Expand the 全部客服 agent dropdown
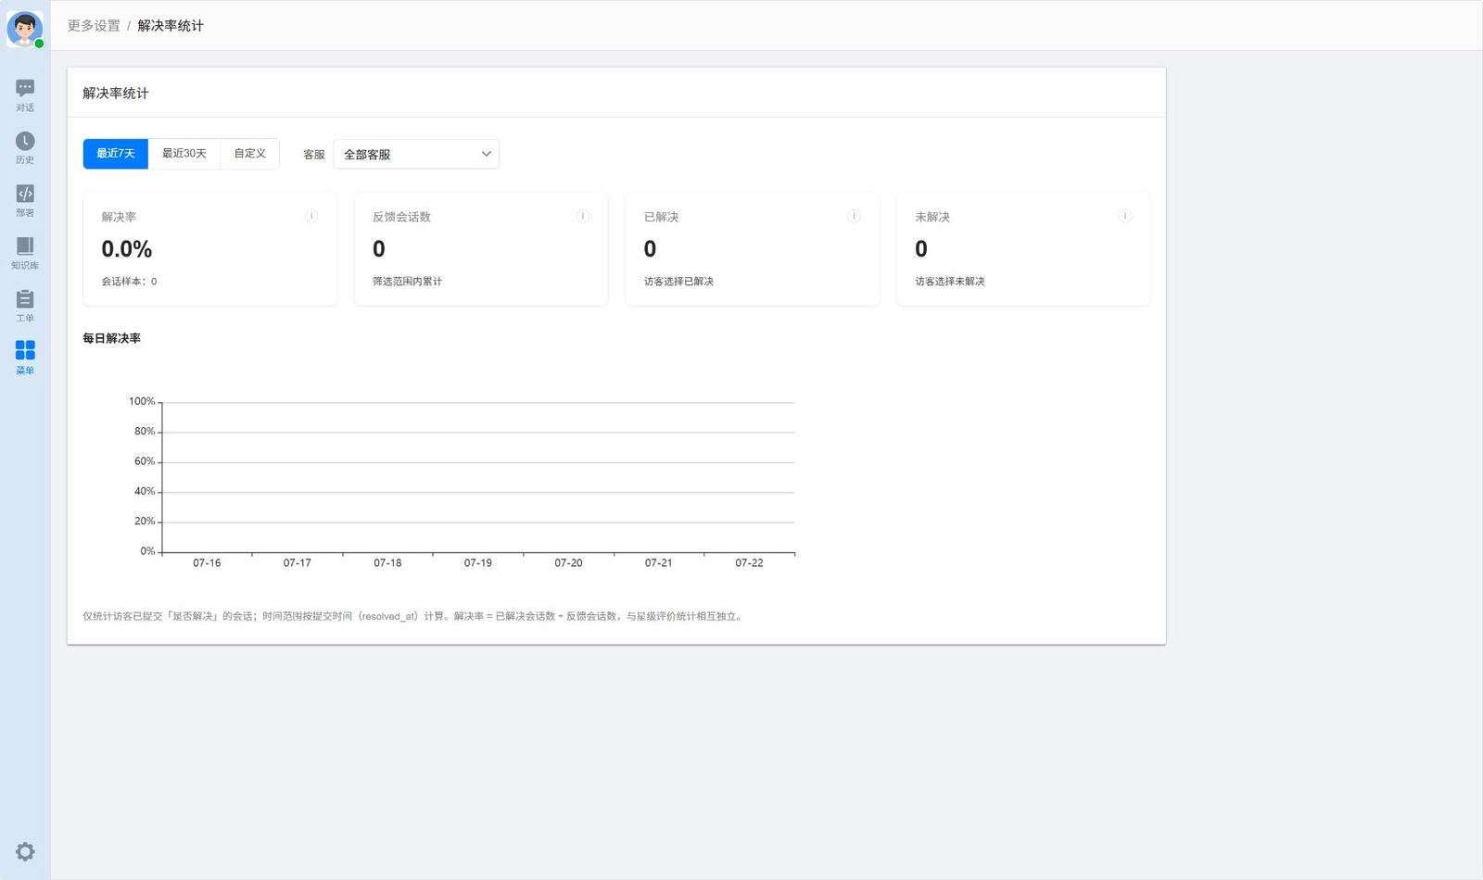This screenshot has width=1483, height=880. click(x=416, y=154)
